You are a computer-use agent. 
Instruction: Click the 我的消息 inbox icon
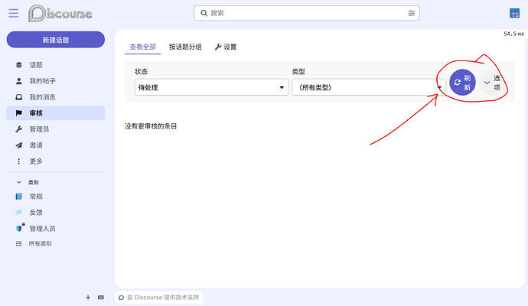(x=19, y=97)
